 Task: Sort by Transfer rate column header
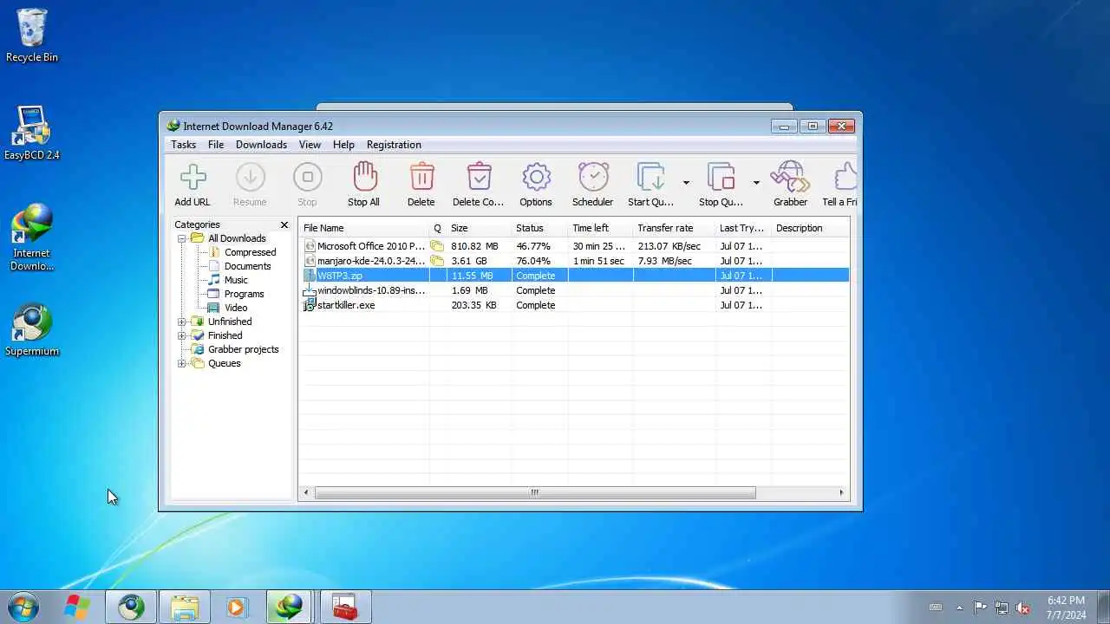coord(675,228)
